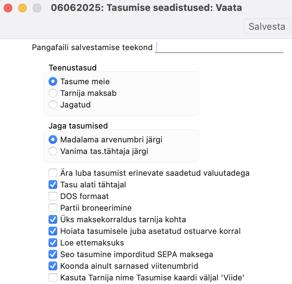
Task: Enable Ära luba tasumist erinevate valuutadega
Action: coord(53,173)
